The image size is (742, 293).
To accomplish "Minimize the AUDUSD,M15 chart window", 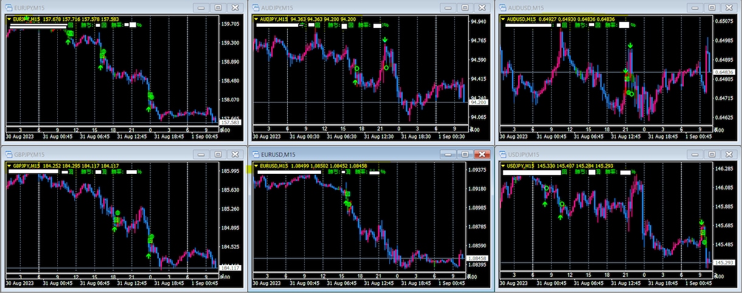I will 695,8.
